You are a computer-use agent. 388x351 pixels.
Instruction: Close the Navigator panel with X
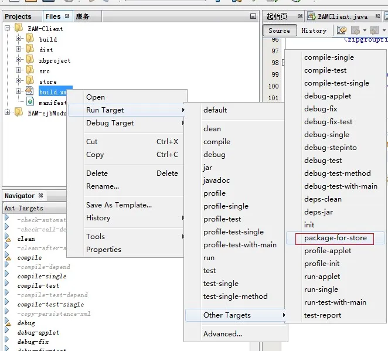40,196
